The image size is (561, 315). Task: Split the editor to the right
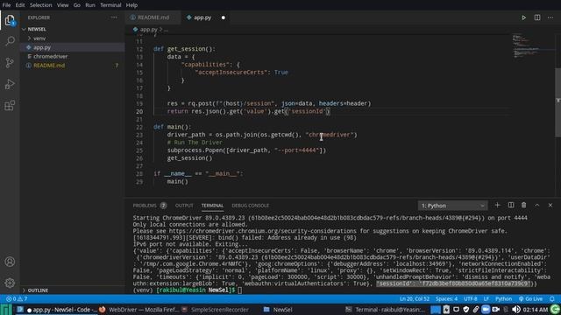pos(537,17)
